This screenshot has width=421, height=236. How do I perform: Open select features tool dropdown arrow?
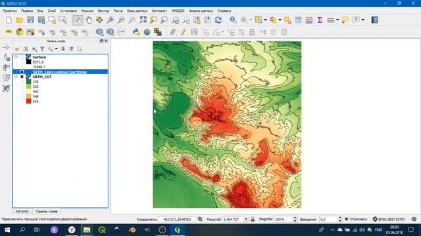[x=265, y=20]
